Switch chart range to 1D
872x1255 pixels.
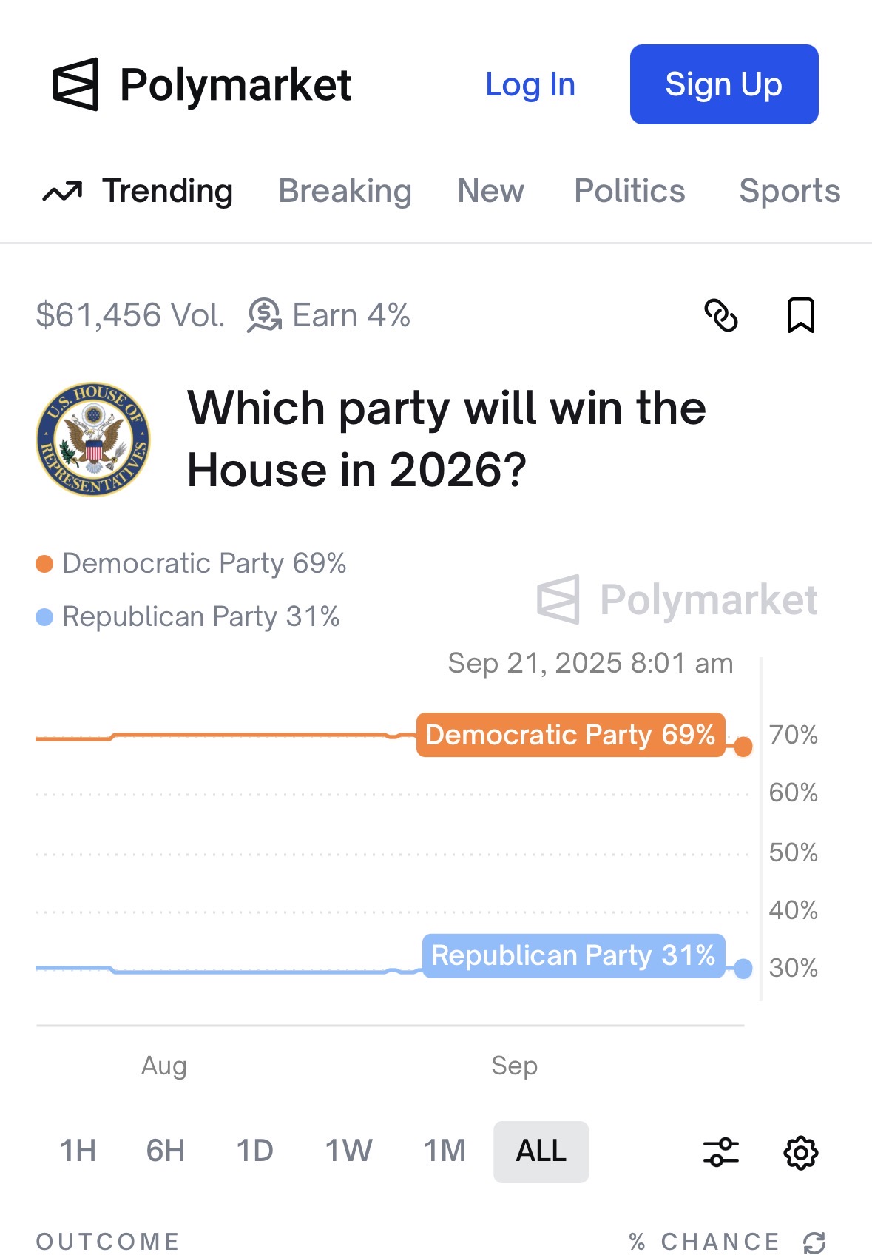tap(255, 1151)
